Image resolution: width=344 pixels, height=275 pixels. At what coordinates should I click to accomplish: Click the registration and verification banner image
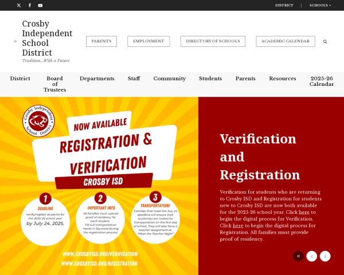pyautogui.click(x=99, y=186)
